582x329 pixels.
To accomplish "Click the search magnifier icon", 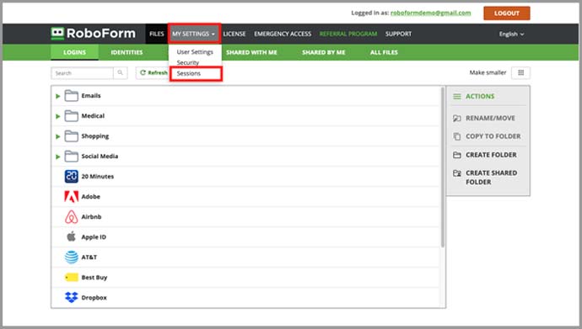I will pos(121,73).
